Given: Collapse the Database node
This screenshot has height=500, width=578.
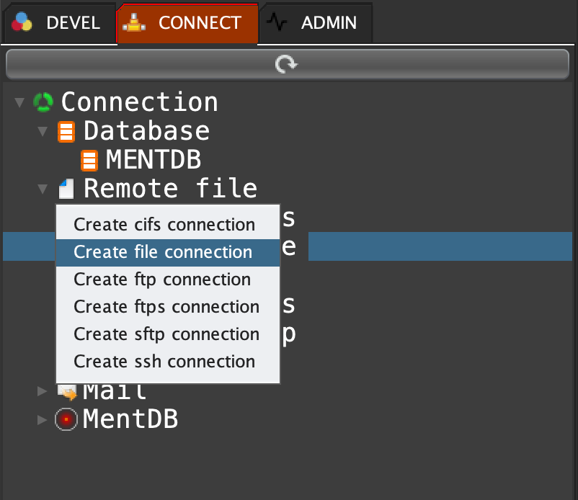Looking at the screenshot, I should point(43,132).
